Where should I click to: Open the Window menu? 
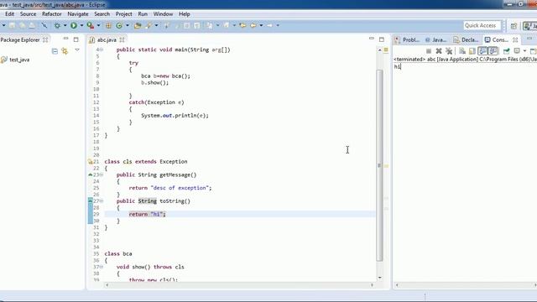point(163,14)
